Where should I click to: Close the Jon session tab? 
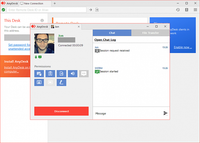coord(79,26)
